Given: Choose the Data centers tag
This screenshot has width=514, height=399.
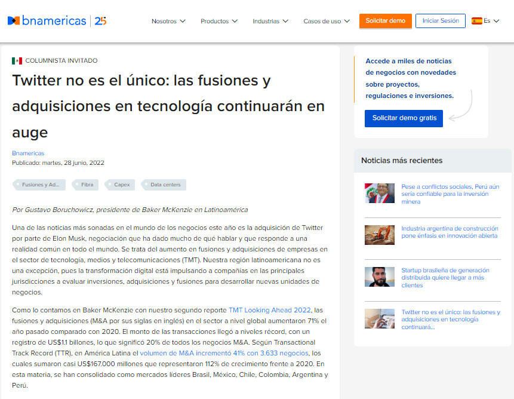Looking at the screenshot, I should click(164, 185).
